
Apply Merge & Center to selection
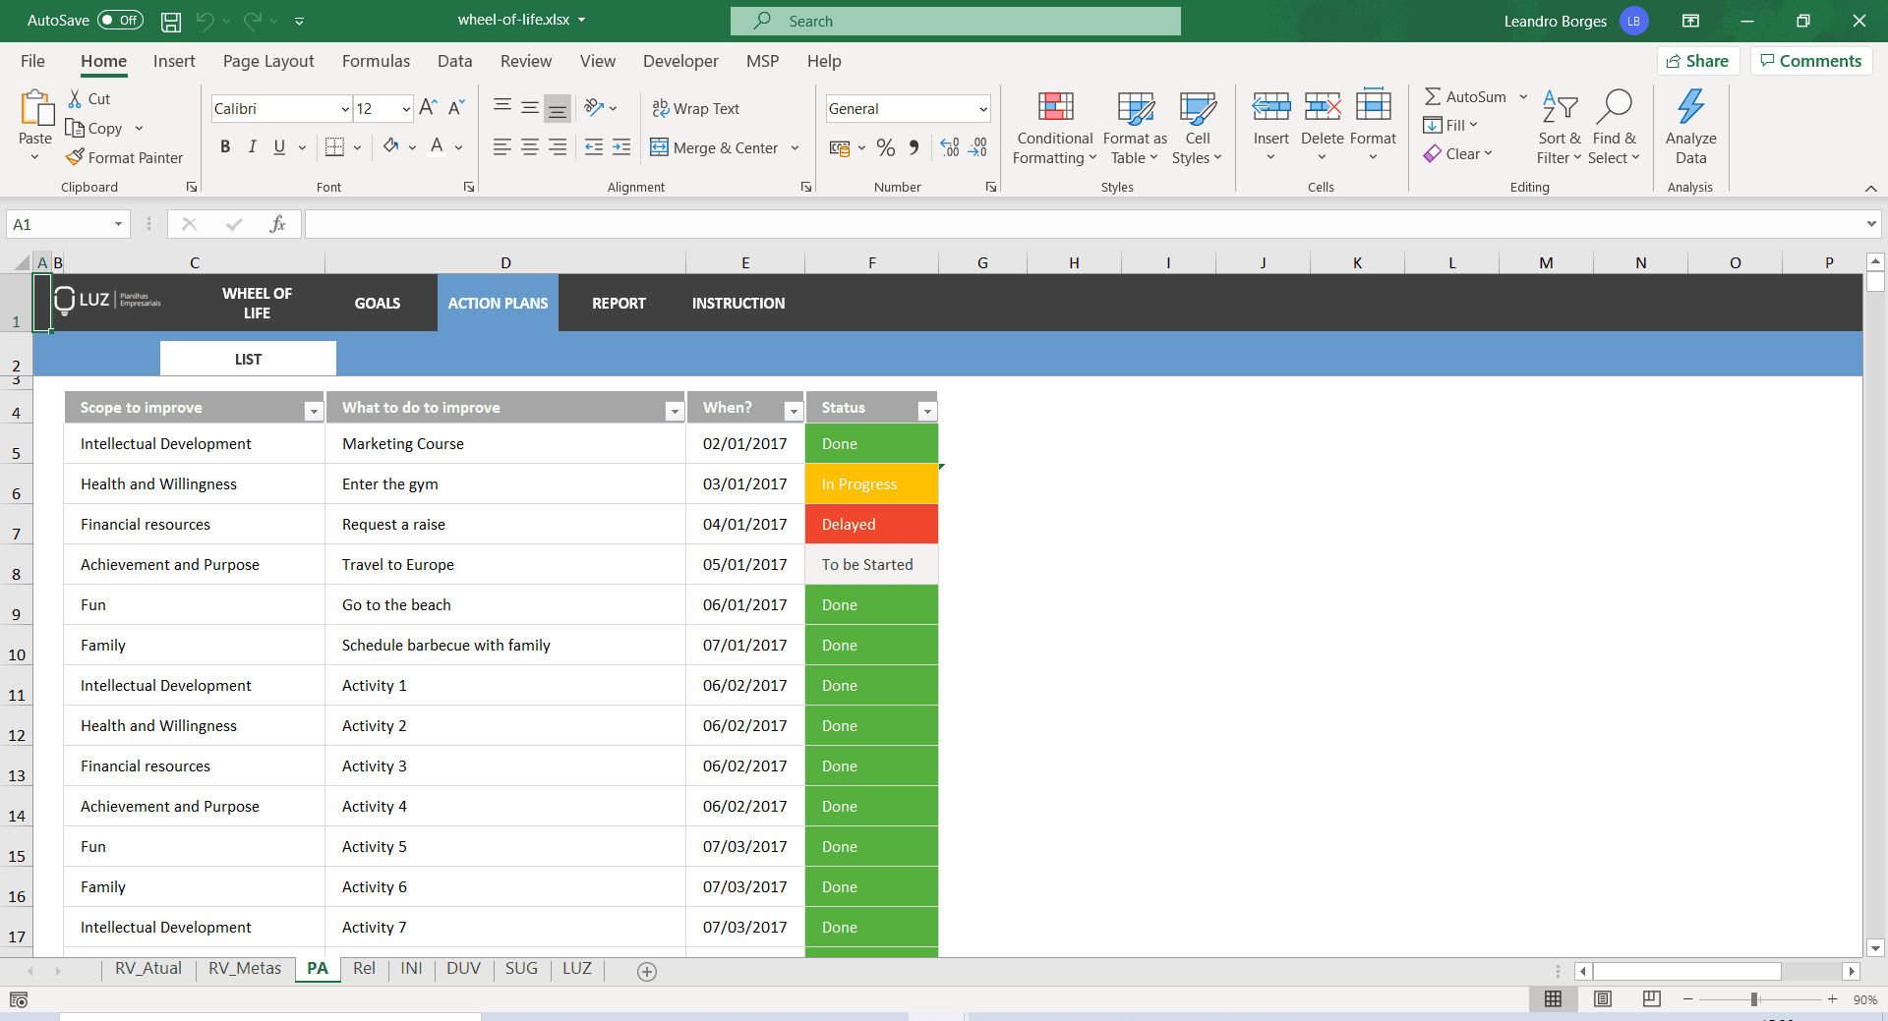(719, 147)
